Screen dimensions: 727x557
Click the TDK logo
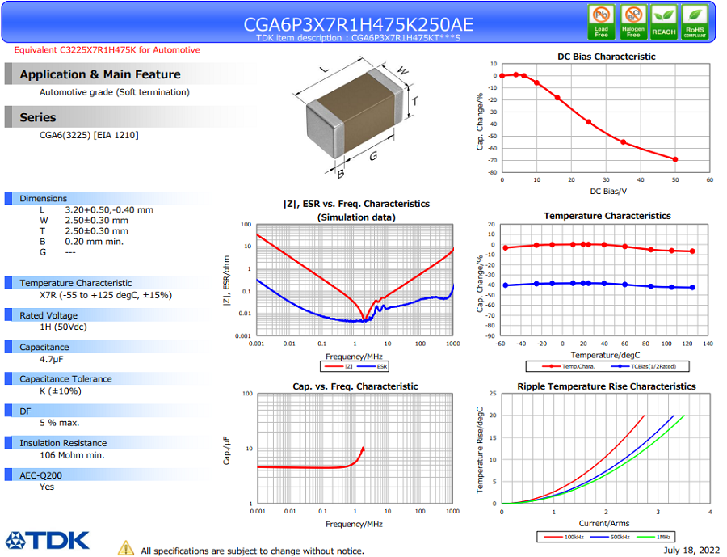pyautogui.click(x=48, y=541)
